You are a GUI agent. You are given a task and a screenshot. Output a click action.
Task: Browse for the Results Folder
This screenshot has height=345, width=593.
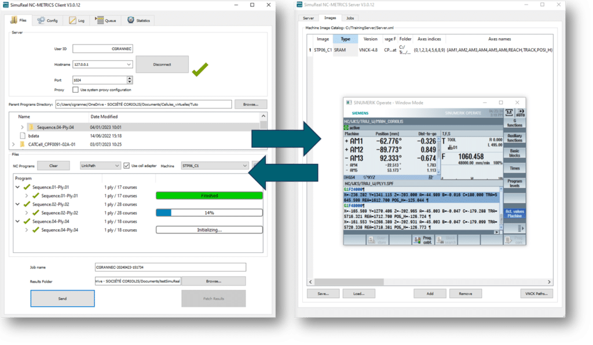click(x=213, y=281)
